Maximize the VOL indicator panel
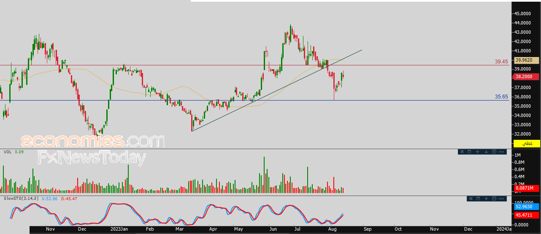Image resolution: width=541 pixels, height=234 pixels. (x=469, y=152)
